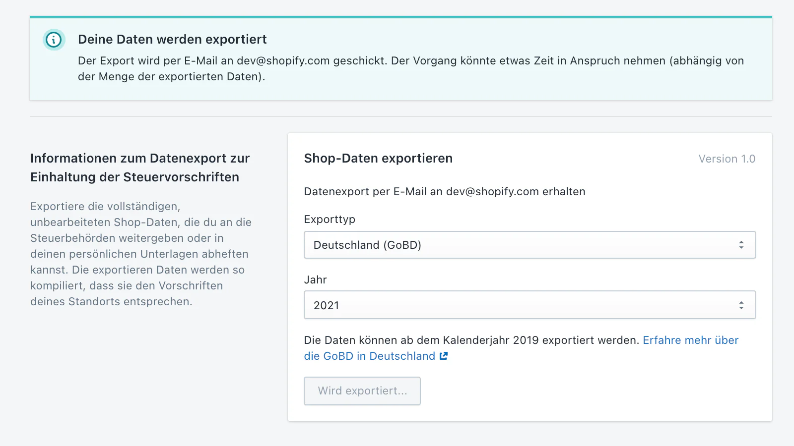Viewport: 794px width, 446px height.
Task: Click the Wird exportiert... button
Action: pos(362,391)
